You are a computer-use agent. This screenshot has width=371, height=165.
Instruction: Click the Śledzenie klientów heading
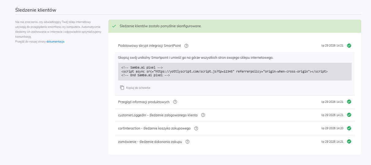(36, 10)
